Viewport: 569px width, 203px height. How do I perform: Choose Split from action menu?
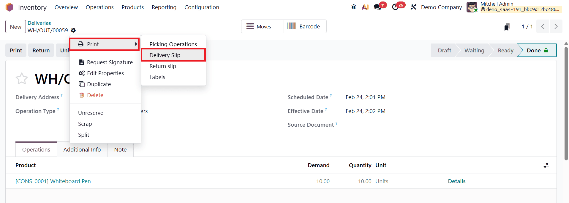[x=105, y=135]
